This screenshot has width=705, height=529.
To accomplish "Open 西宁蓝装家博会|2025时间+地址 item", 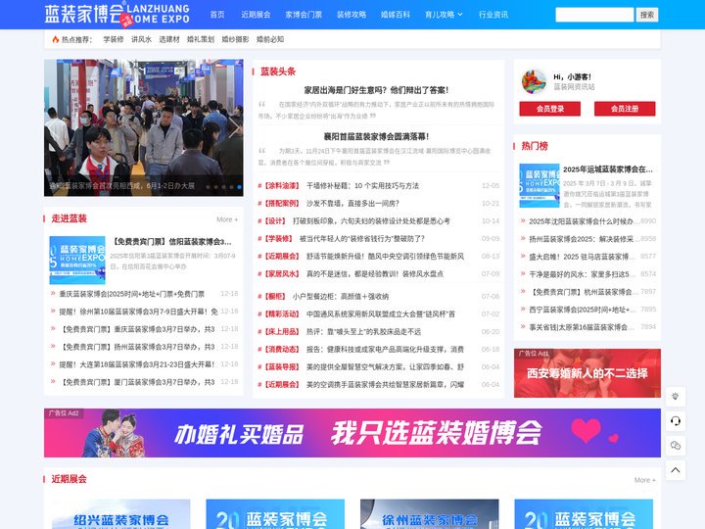I will [583, 310].
